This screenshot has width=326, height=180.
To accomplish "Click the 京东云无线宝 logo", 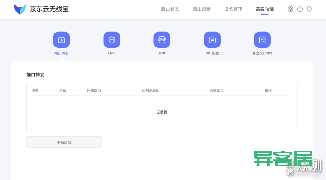I will pos(20,9).
